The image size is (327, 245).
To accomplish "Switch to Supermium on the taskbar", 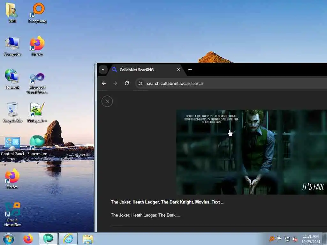I will coord(48,239).
